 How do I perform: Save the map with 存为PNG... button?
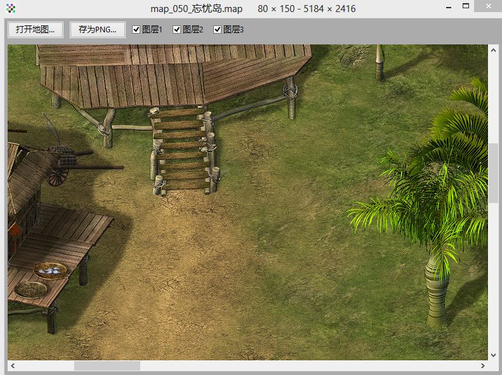[97, 30]
